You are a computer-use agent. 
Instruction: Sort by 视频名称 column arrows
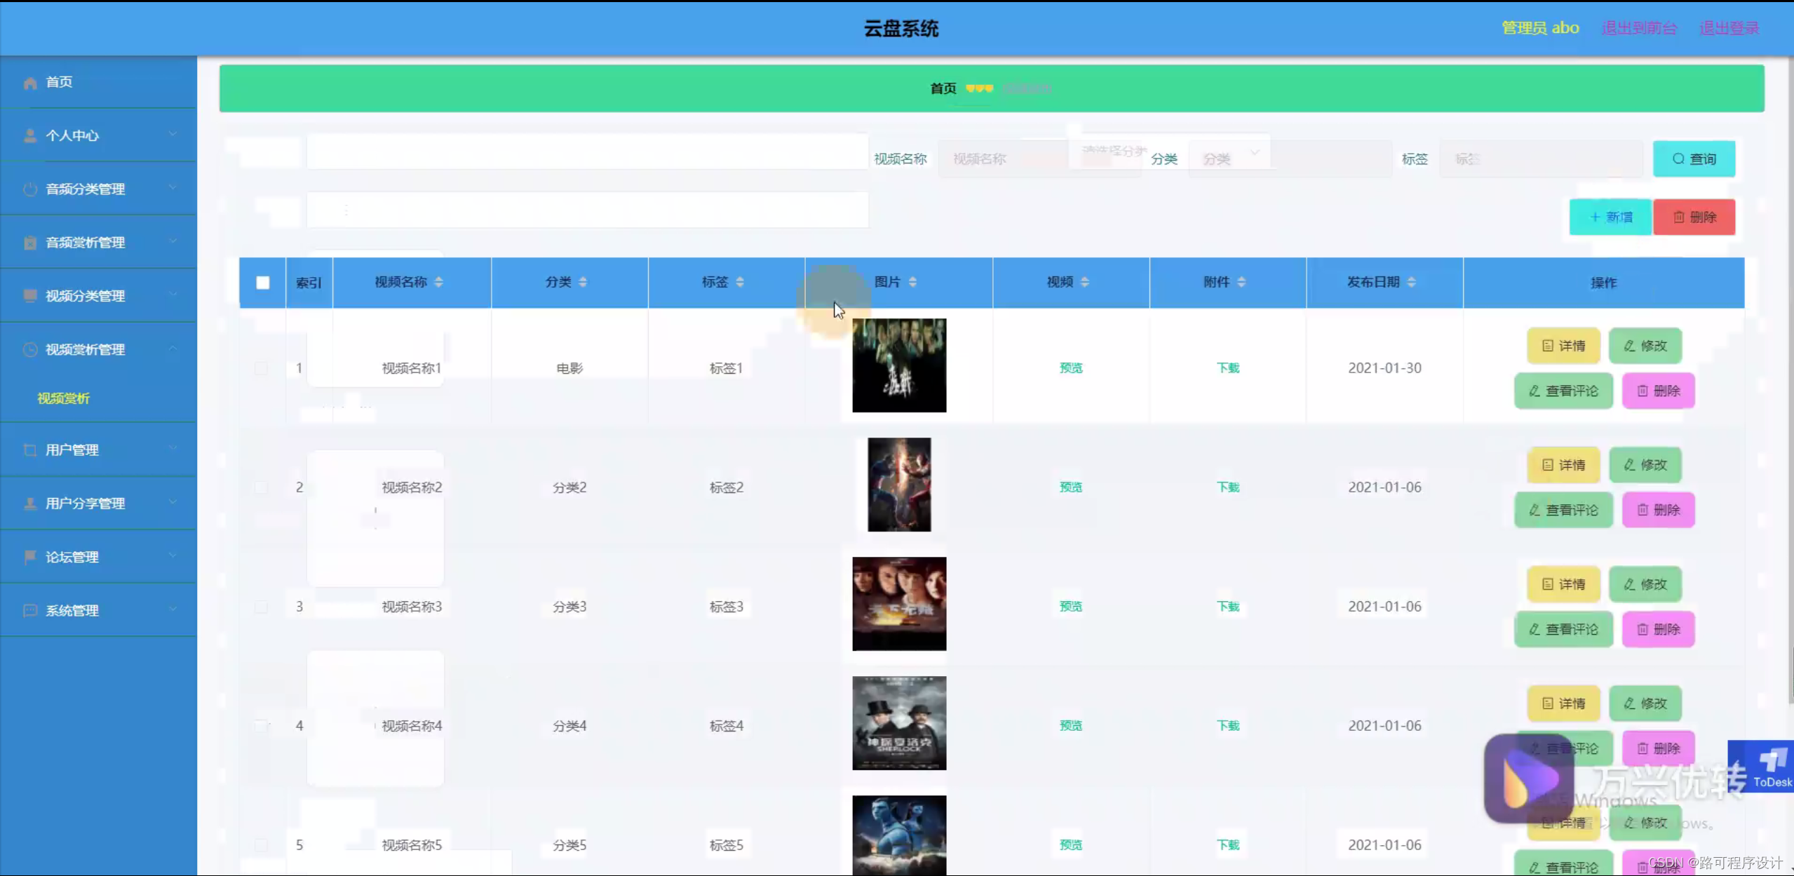[439, 282]
